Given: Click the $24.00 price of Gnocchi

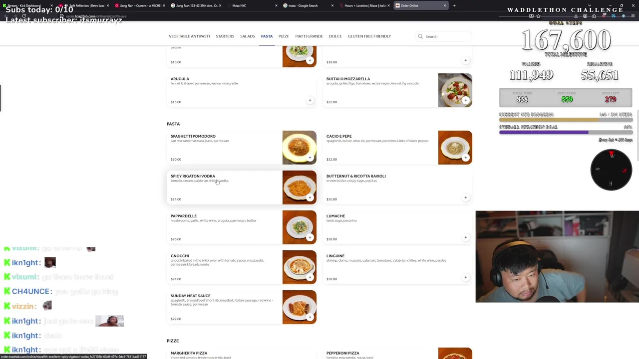Looking at the screenshot, I should [176, 279].
